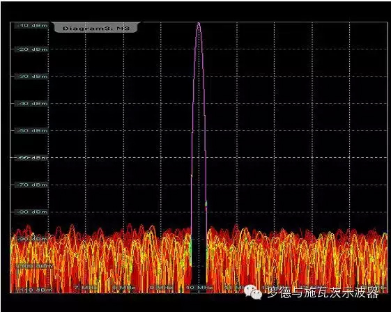
Task: Click the 7 MHz frequency label
Action: pos(86,288)
